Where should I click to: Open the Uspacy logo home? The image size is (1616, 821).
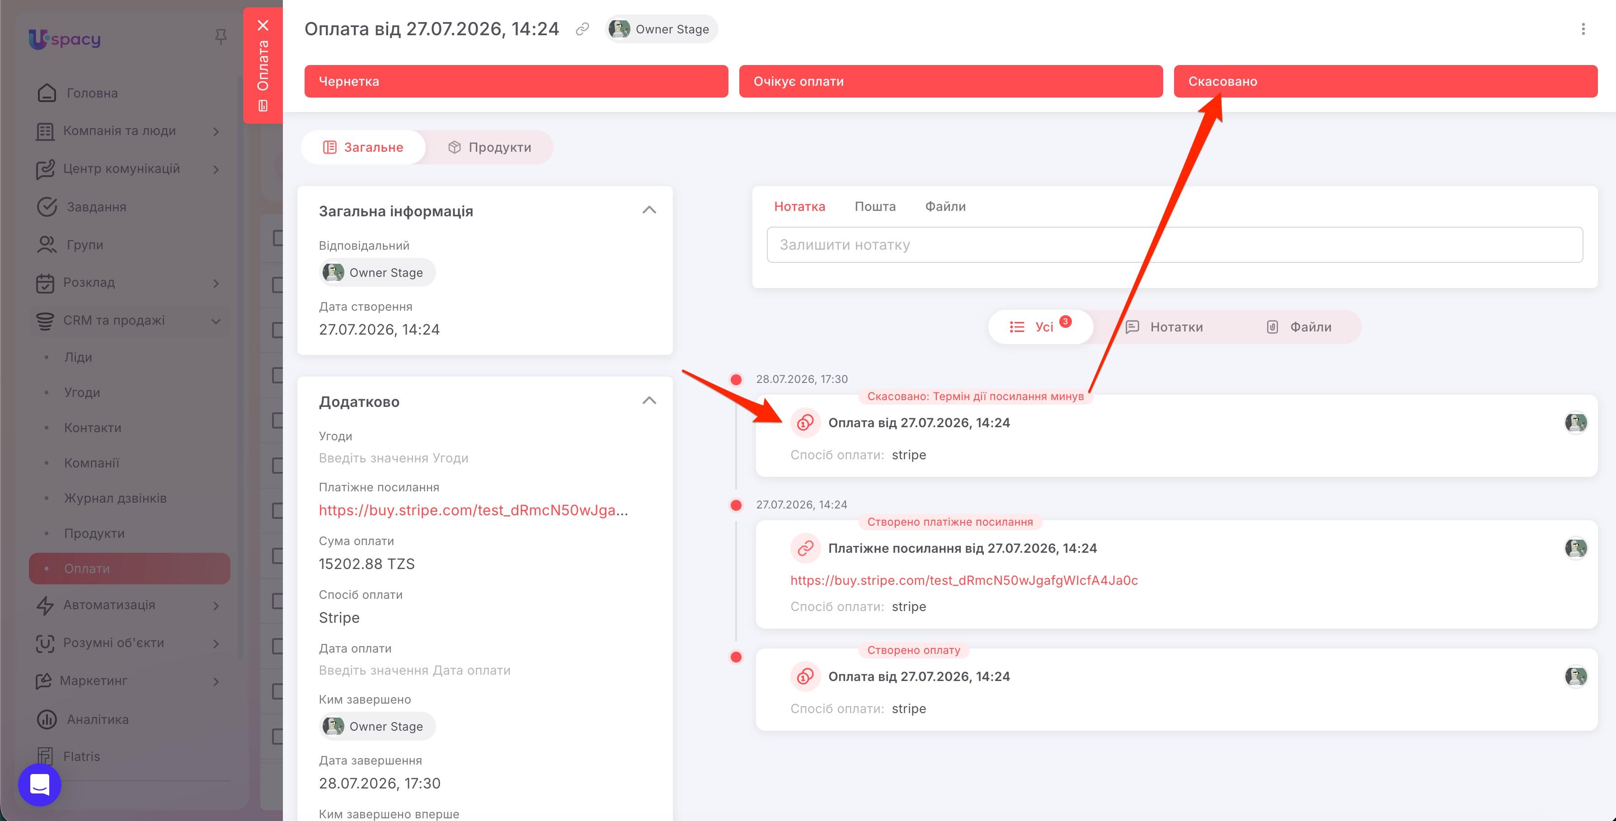[65, 39]
